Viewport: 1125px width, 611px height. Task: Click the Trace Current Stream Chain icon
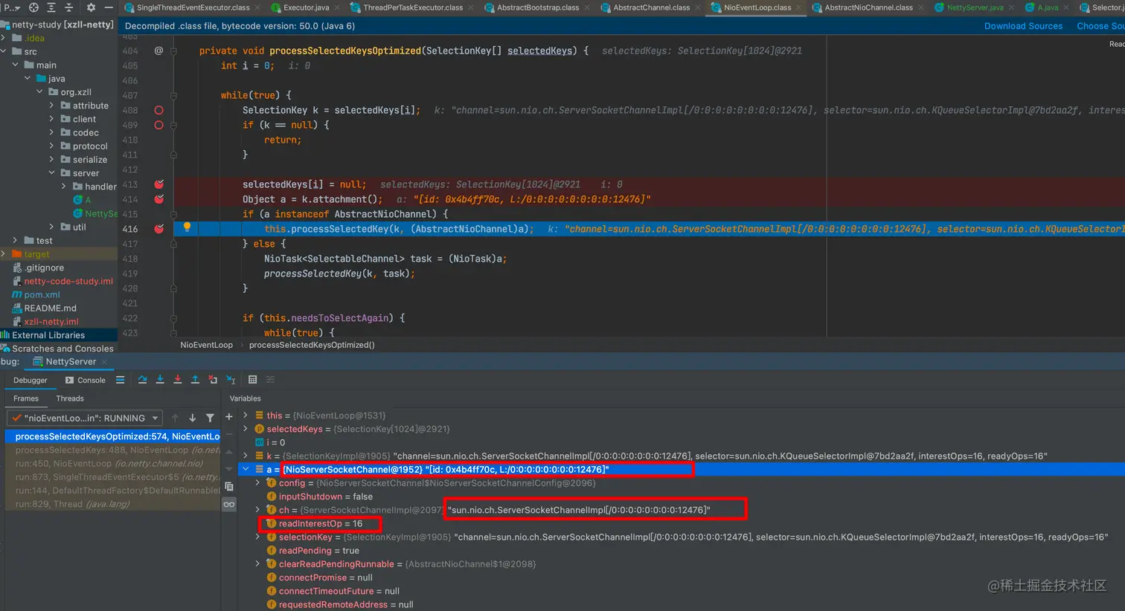(x=270, y=380)
